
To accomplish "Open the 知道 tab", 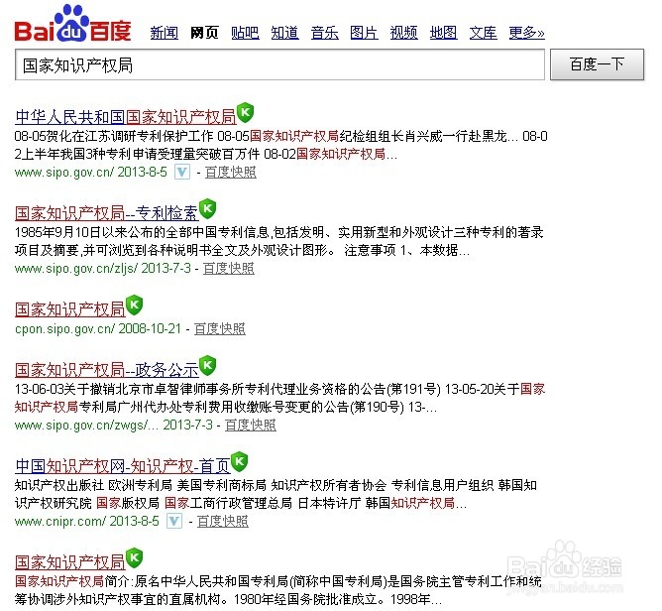I will (285, 33).
